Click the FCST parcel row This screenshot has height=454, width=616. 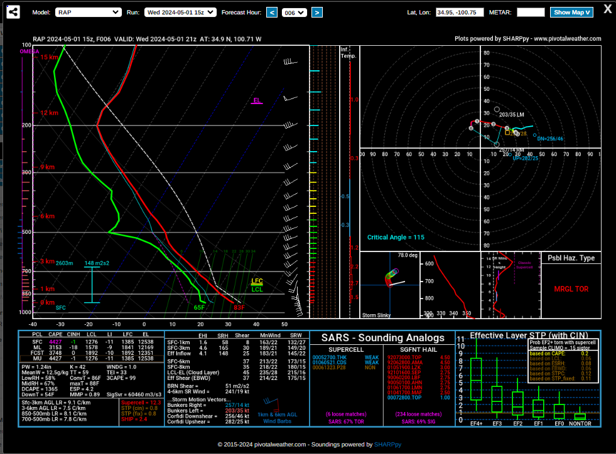click(x=92, y=353)
